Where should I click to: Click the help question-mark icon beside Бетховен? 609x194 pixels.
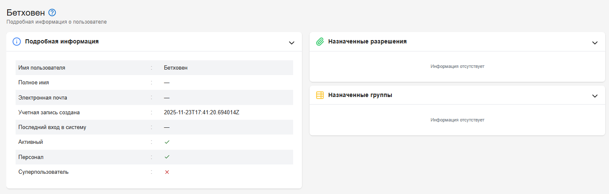[52, 13]
